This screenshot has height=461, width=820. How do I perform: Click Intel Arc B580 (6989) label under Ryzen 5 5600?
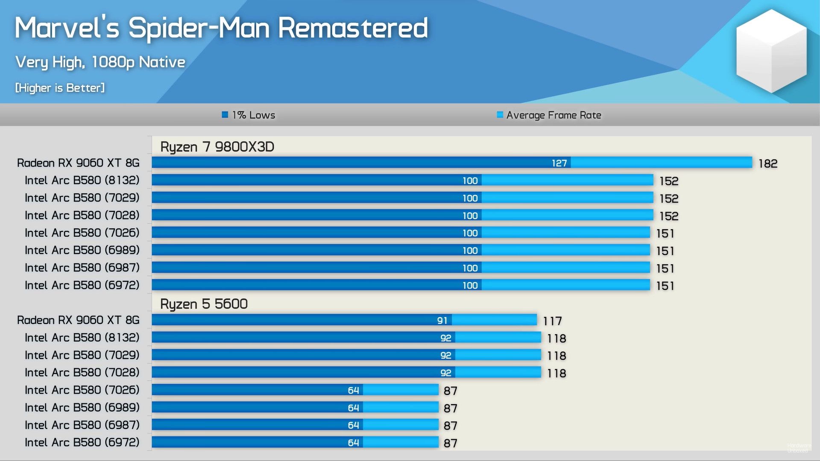[x=82, y=408]
